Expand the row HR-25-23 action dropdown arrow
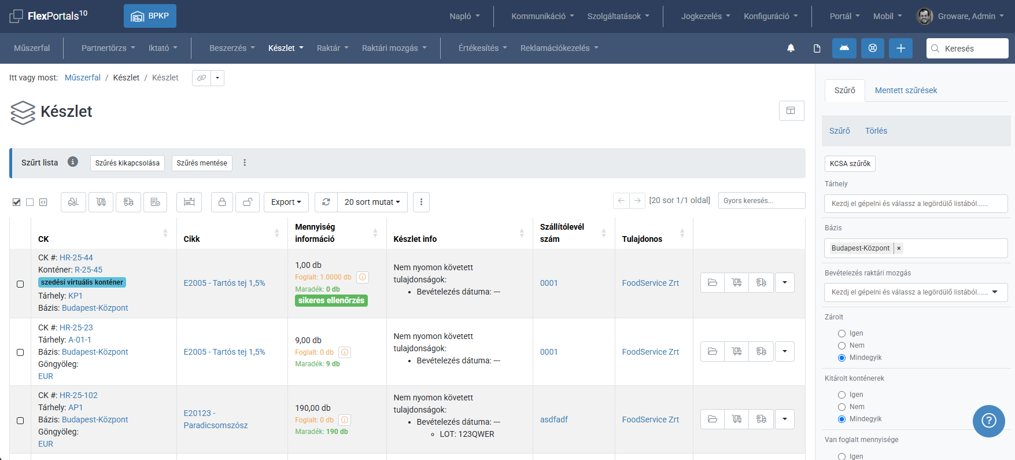The width and height of the screenshot is (1015, 460). point(785,351)
